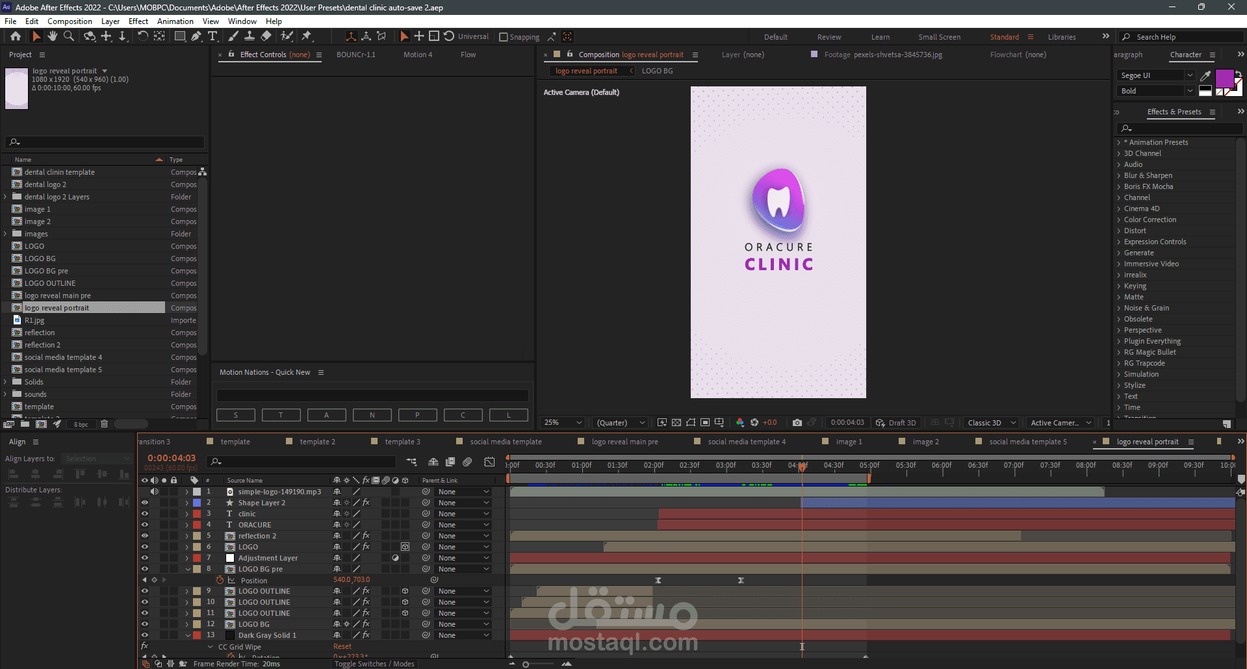Open the Effect menu

click(x=138, y=21)
